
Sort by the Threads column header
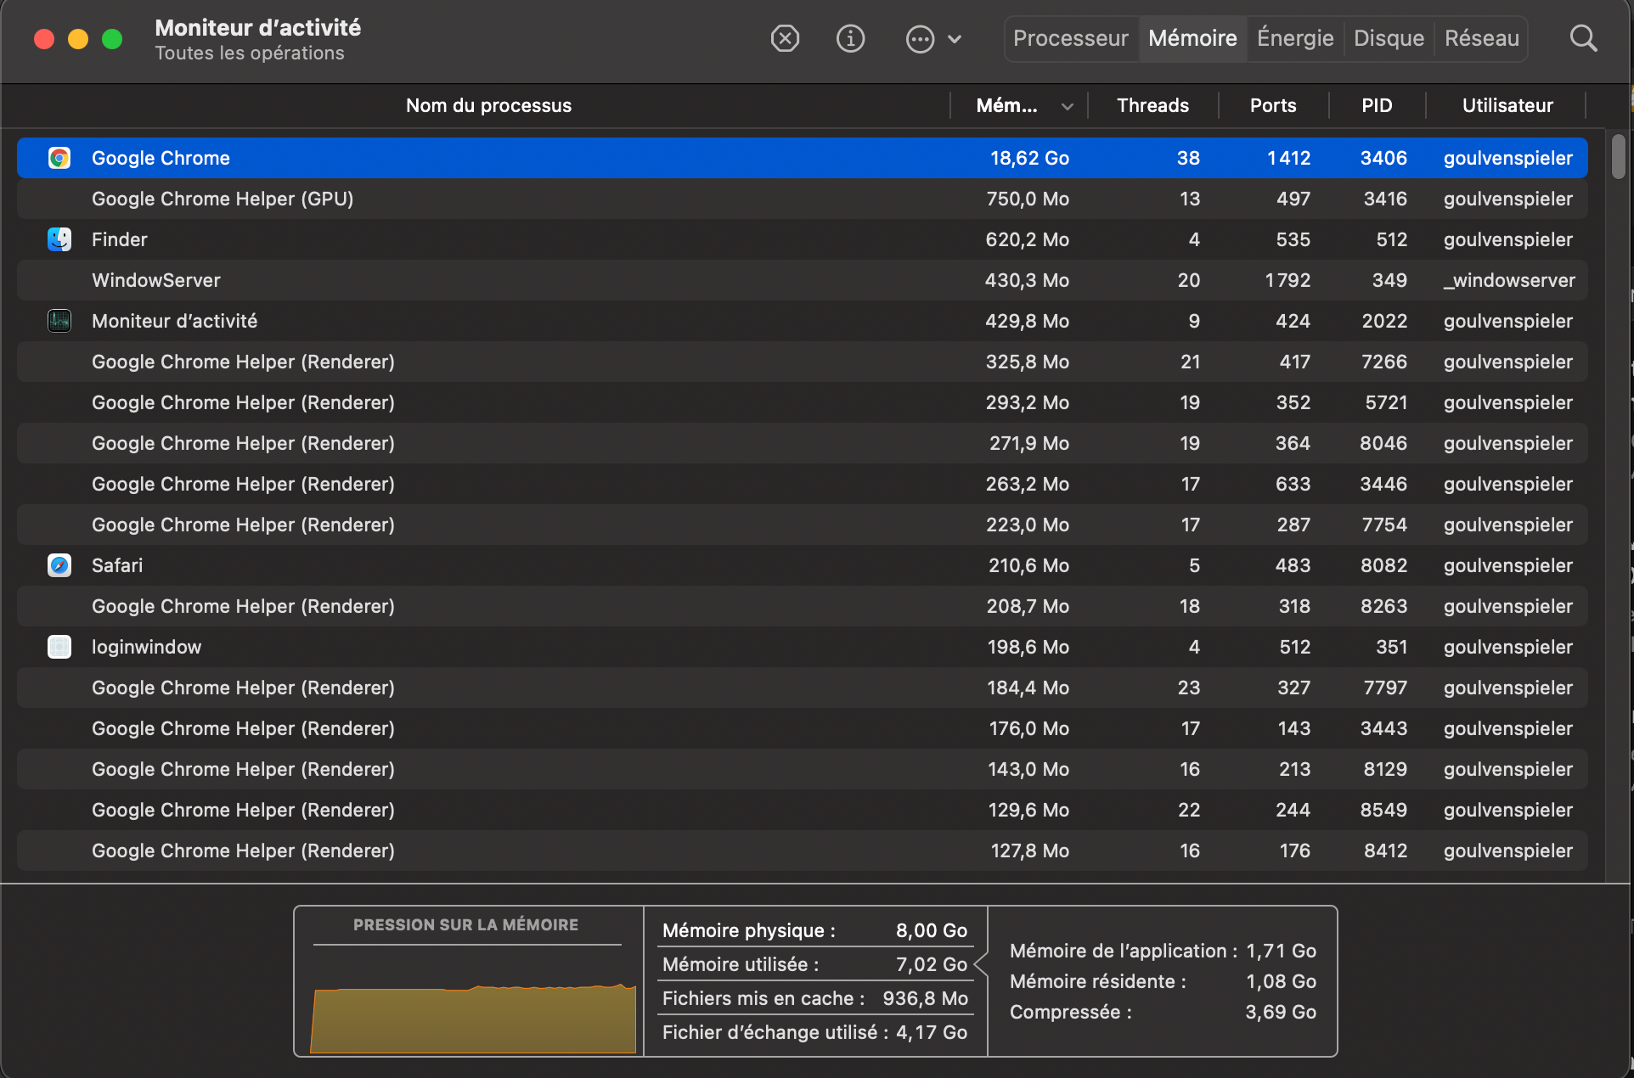point(1152,105)
